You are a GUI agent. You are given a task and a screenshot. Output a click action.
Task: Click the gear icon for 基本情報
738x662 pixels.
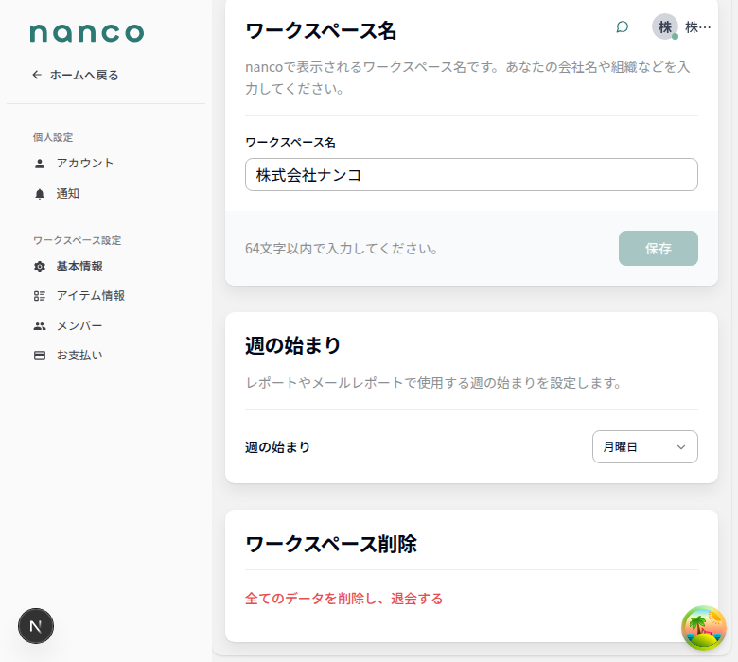click(x=40, y=267)
